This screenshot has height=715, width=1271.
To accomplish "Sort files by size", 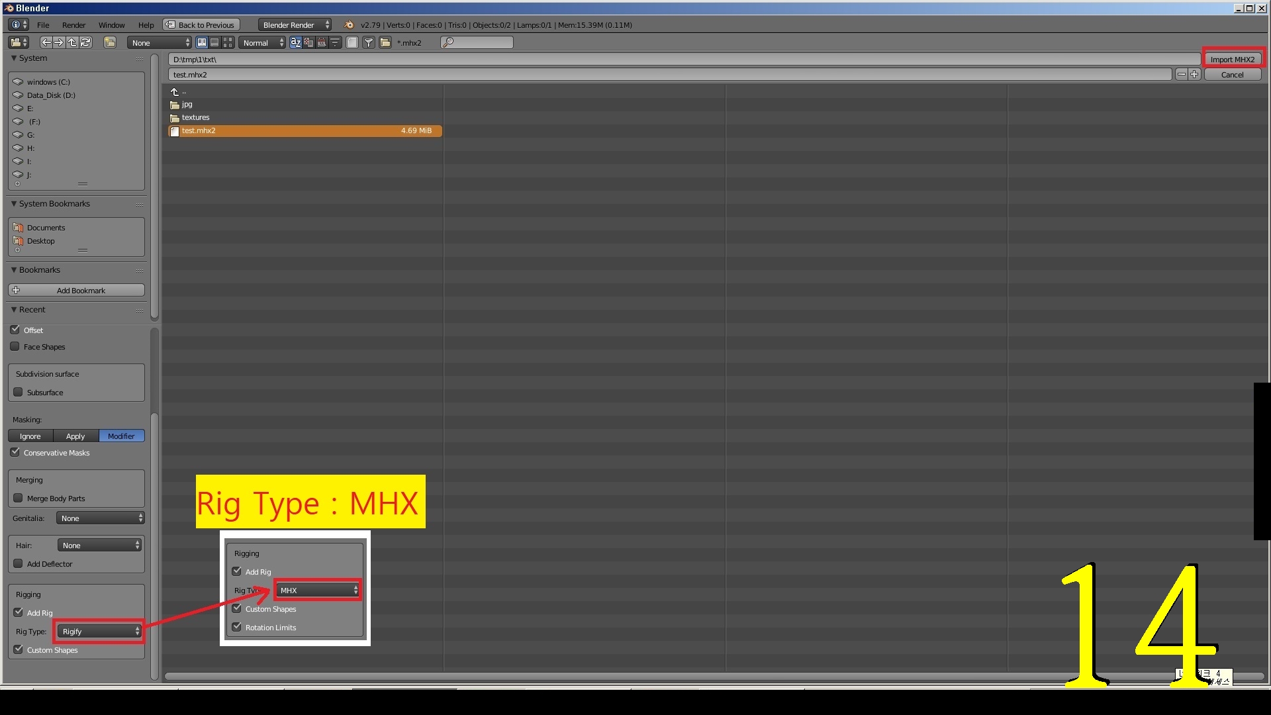I will (335, 42).
